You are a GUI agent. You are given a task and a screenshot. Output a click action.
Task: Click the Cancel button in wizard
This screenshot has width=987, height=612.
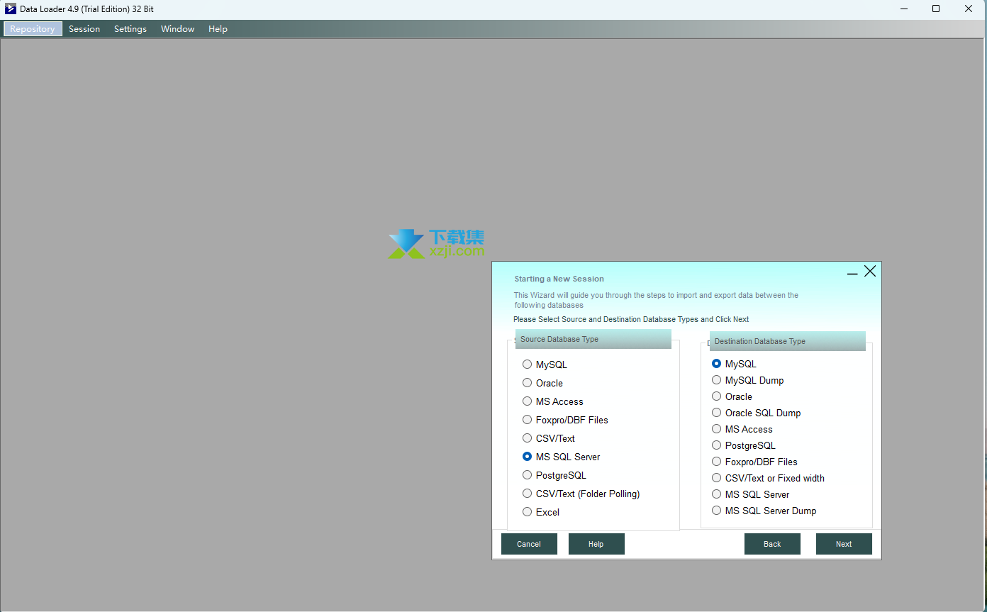tap(529, 544)
